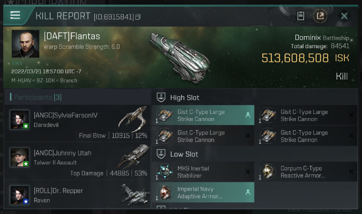Collapse the Low Slot section
362x214 pixels.
tap(161, 154)
